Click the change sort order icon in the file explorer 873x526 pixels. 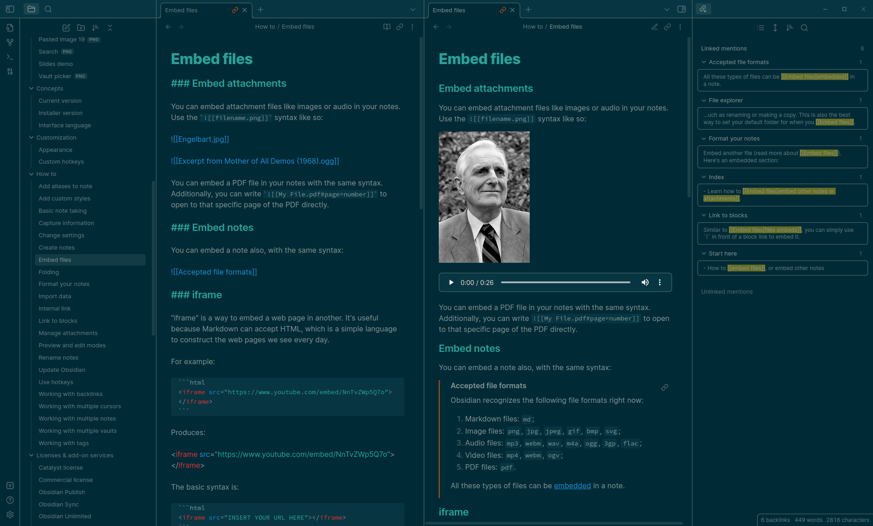point(95,28)
